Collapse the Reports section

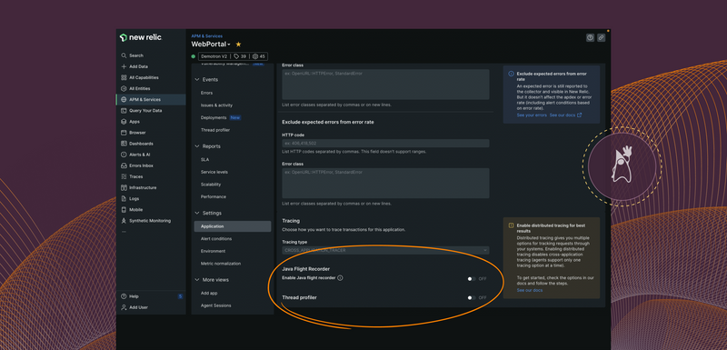(x=196, y=146)
